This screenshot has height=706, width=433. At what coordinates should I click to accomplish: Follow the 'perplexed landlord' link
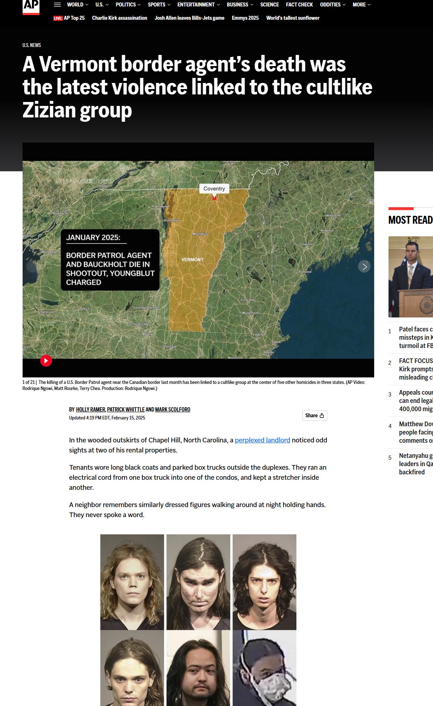(262, 440)
